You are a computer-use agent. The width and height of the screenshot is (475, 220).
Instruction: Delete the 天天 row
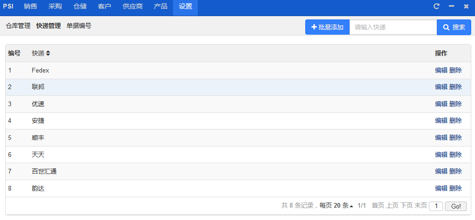(456, 155)
